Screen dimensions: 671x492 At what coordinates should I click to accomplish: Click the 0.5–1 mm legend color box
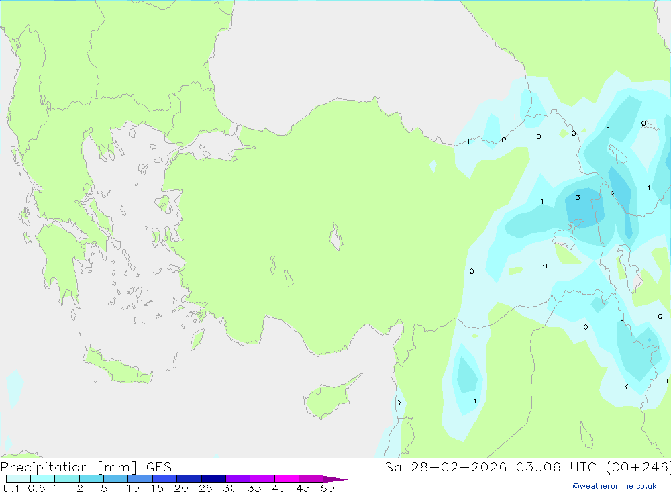point(43,479)
